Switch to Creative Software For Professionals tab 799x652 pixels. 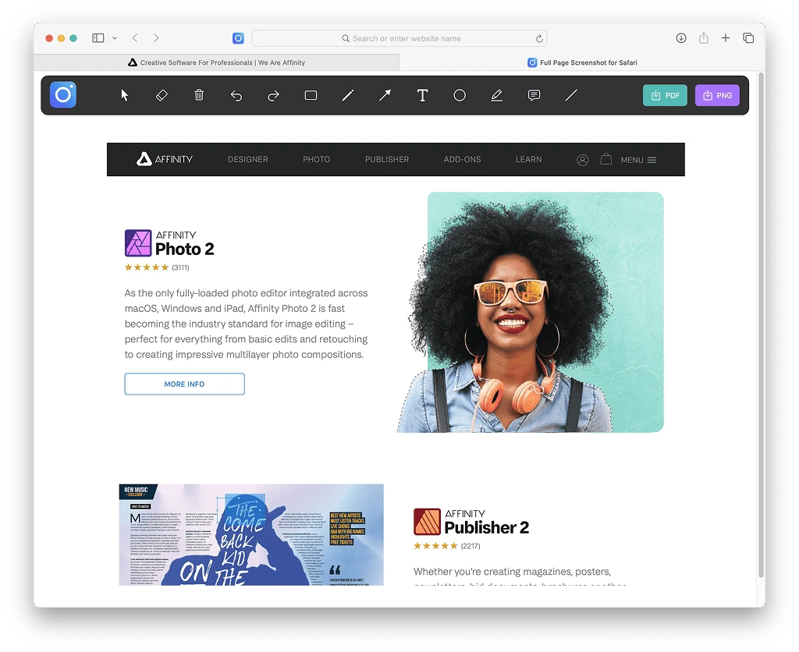(x=217, y=62)
